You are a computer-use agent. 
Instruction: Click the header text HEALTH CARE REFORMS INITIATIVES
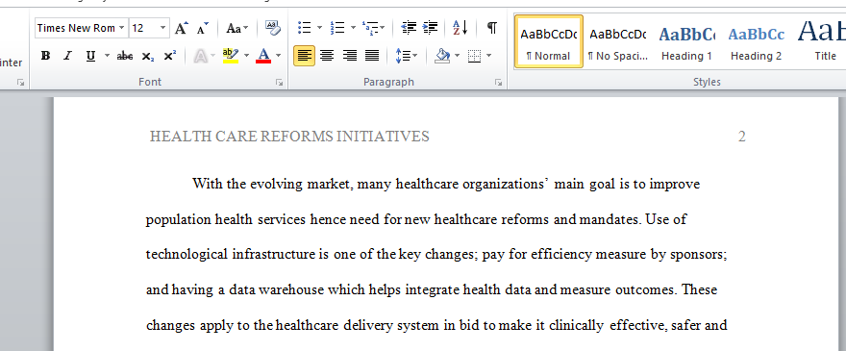click(289, 137)
